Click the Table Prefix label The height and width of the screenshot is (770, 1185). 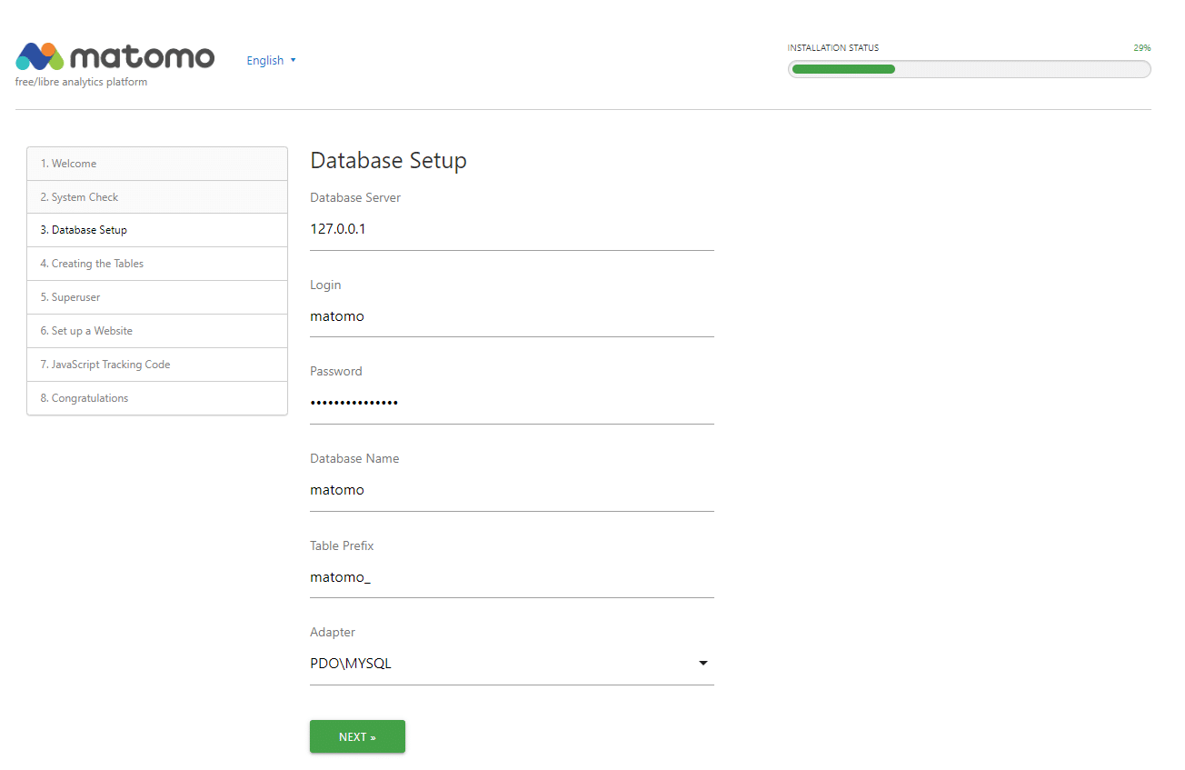(x=342, y=545)
